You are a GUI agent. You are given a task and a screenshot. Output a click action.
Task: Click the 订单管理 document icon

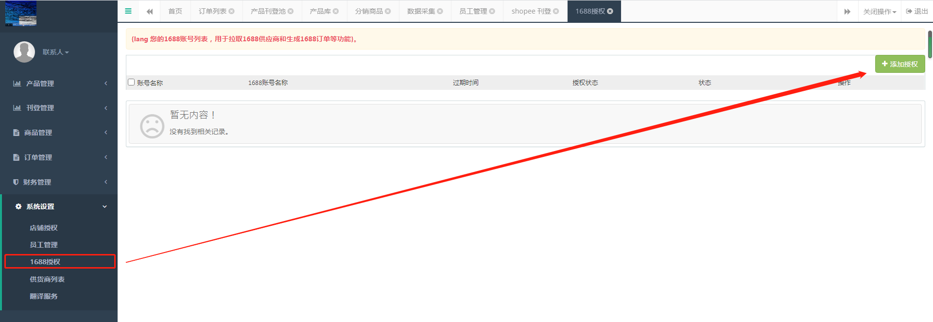pos(16,157)
